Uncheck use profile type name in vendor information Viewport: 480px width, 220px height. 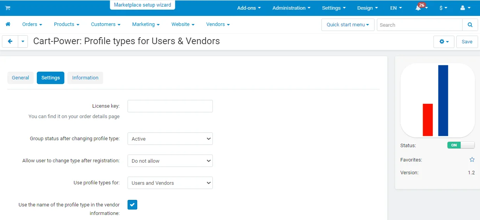[x=132, y=205]
